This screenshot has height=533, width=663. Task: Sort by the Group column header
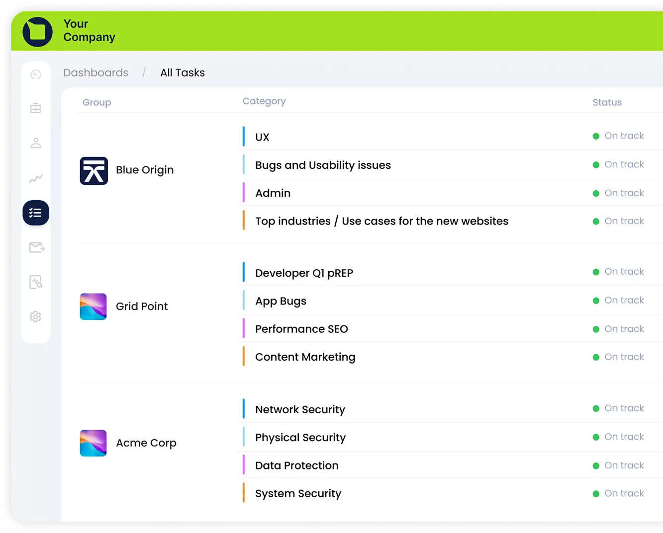click(x=97, y=102)
